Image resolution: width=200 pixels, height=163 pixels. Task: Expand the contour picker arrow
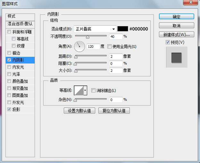coord(85,91)
